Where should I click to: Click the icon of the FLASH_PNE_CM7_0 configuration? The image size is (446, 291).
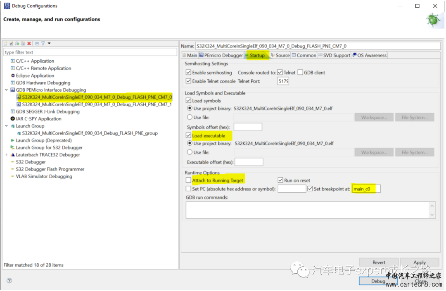(19, 97)
